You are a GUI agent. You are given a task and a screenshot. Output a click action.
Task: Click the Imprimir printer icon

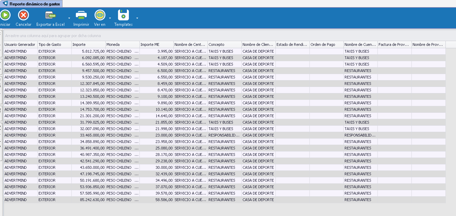tap(81, 15)
